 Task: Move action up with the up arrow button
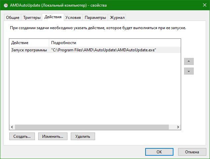pyautogui.click(x=189, y=61)
